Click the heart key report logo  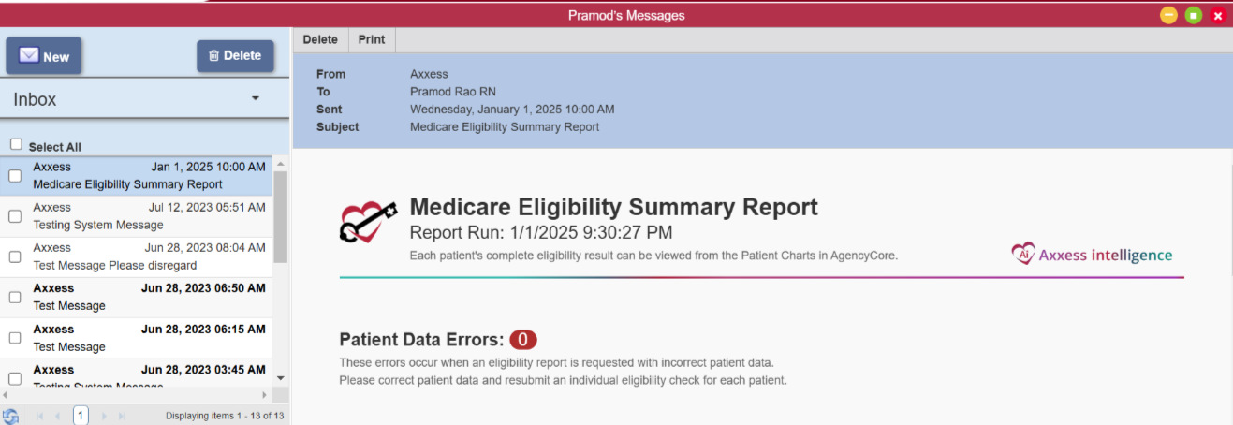[362, 223]
